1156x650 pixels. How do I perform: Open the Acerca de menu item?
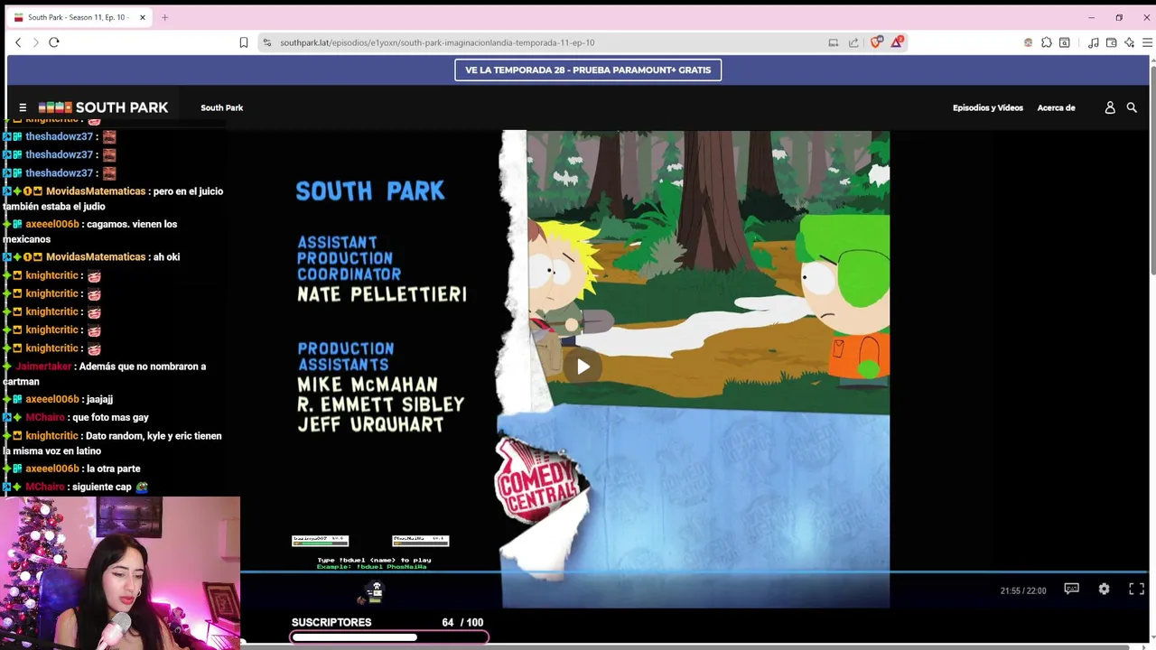(1056, 107)
